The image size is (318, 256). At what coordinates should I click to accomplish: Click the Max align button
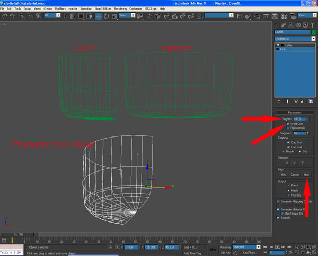point(306,175)
